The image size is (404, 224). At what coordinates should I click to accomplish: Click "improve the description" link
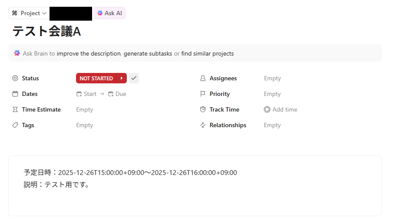89,54
